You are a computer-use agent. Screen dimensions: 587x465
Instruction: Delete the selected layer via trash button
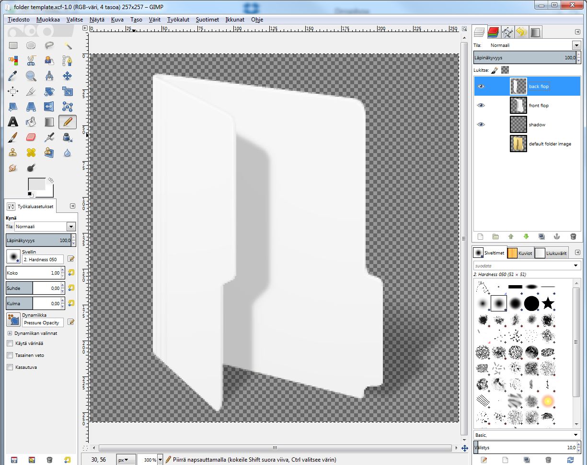573,236
